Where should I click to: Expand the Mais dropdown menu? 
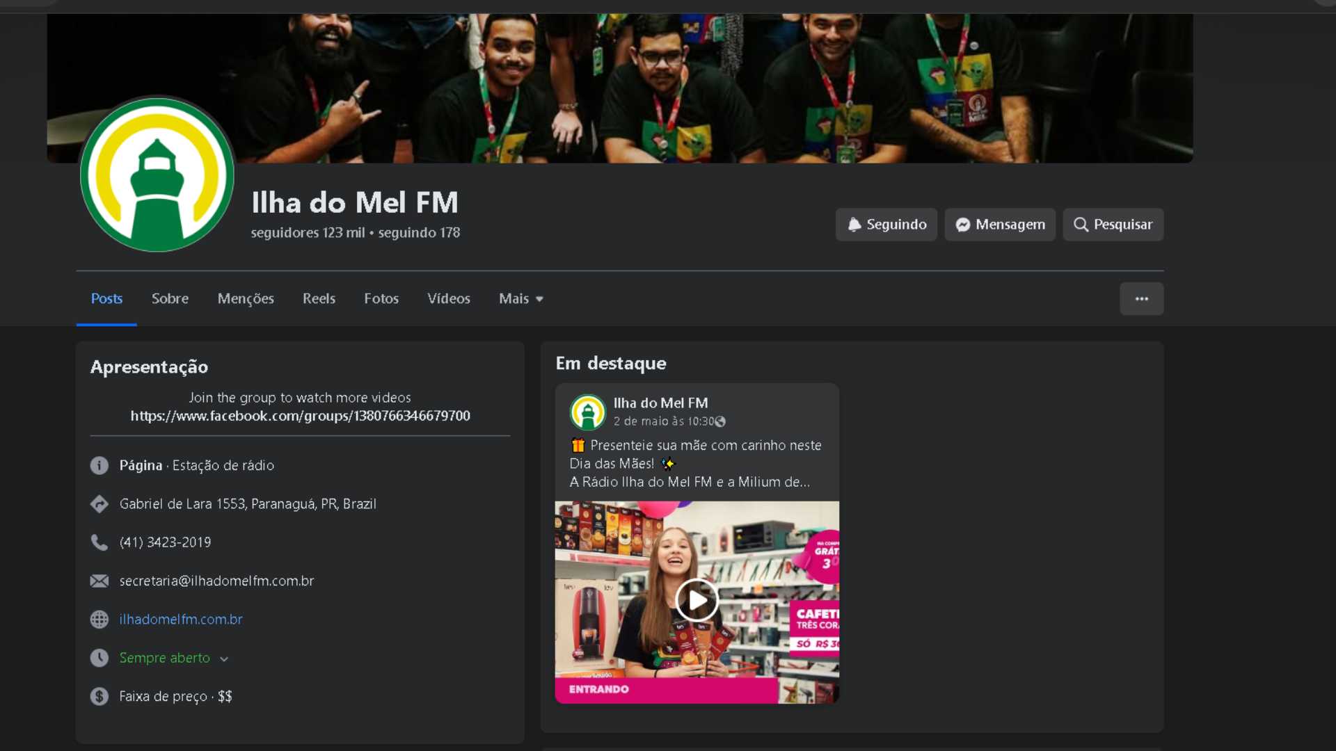(520, 299)
